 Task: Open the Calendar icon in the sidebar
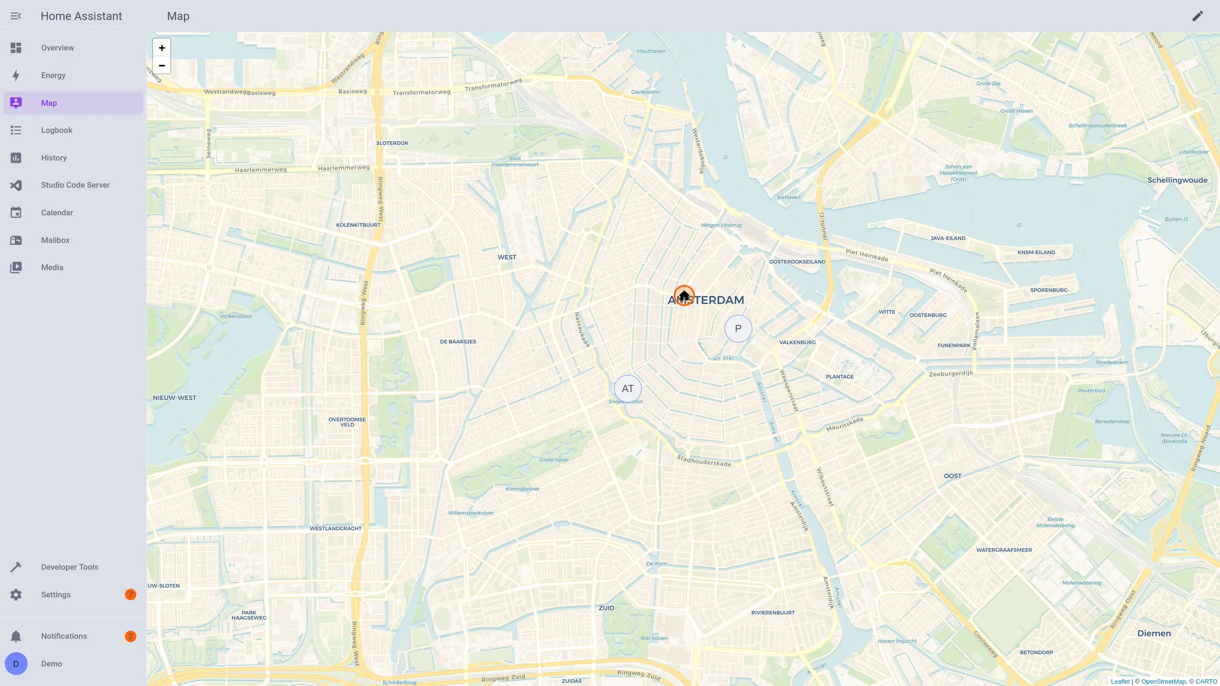tap(16, 212)
